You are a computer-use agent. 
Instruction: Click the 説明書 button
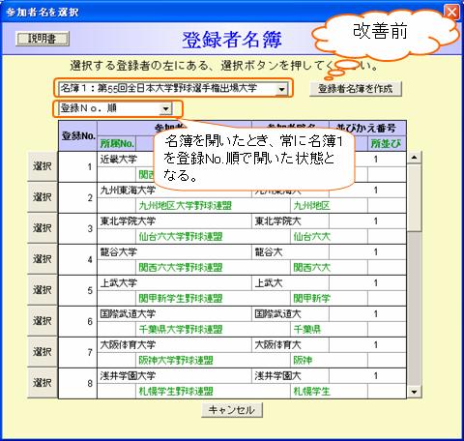pyautogui.click(x=43, y=39)
